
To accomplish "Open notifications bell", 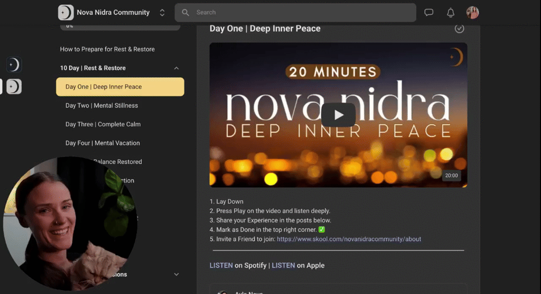I will (x=450, y=13).
